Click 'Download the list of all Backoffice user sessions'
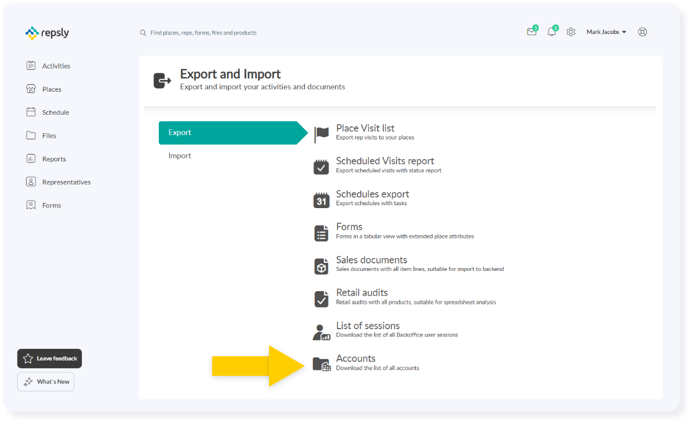 (x=397, y=335)
